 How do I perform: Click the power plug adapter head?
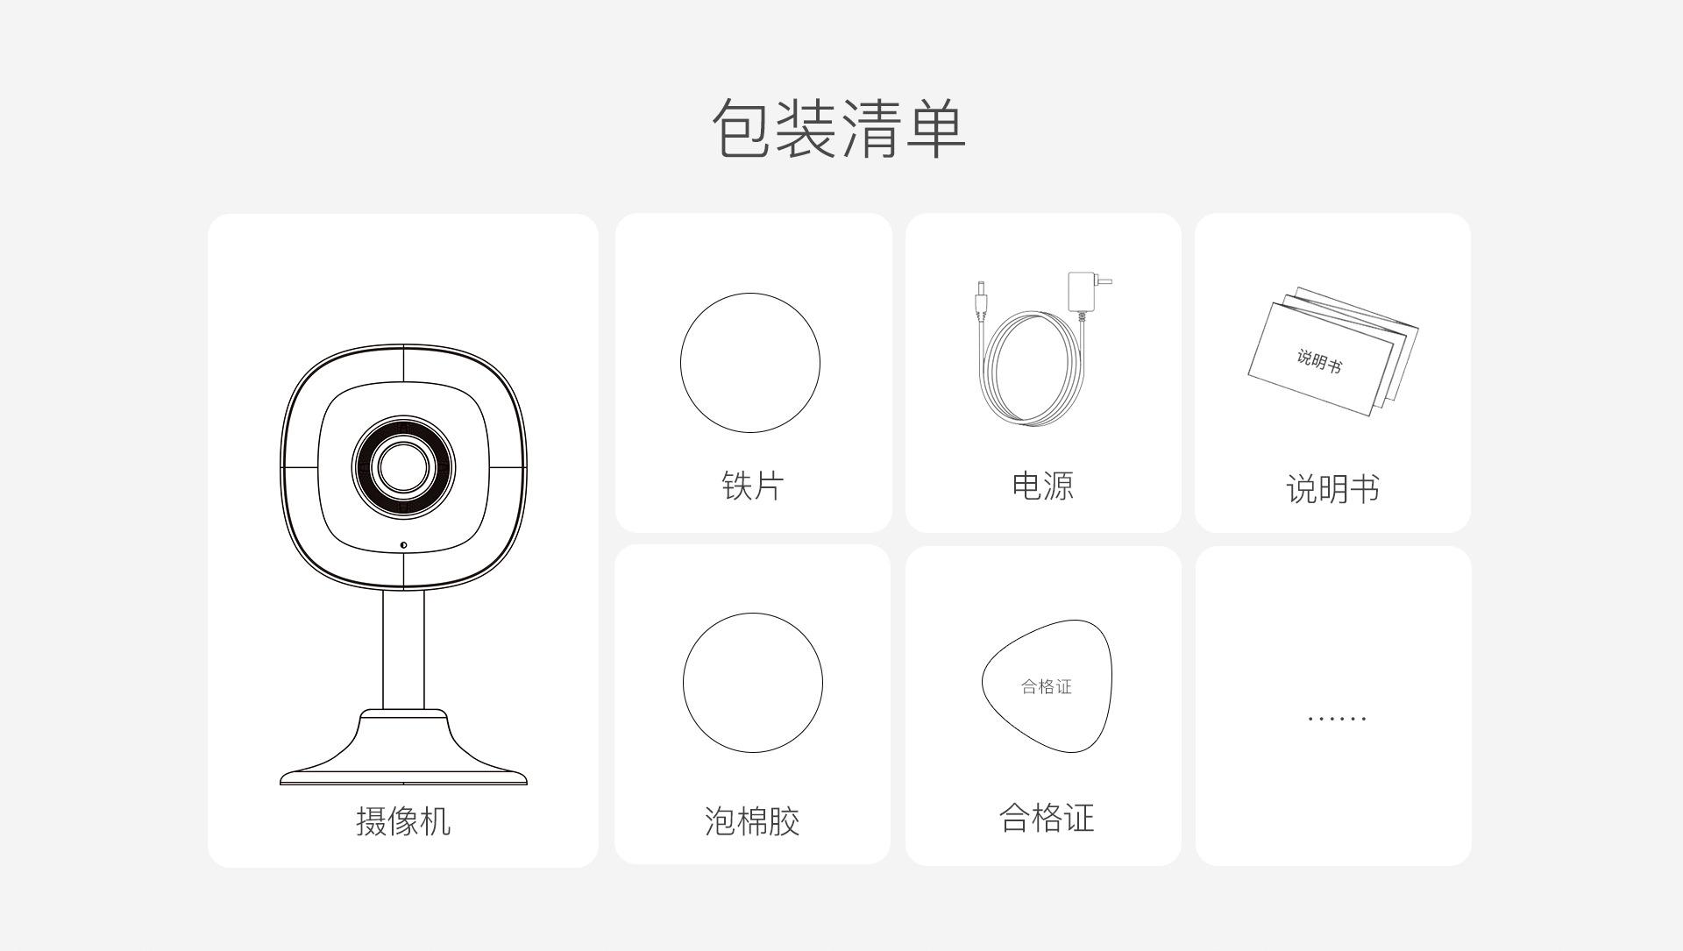(x=1088, y=291)
